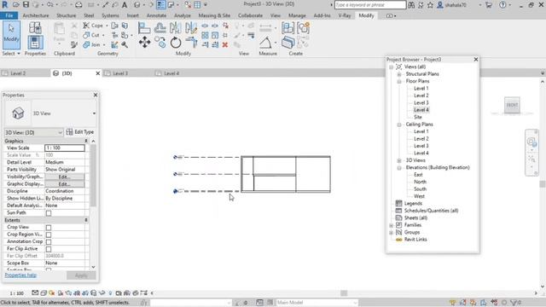Select the Offset tool
Image resolution: width=546 pixels, height=307 pixels.
[x=160, y=28]
